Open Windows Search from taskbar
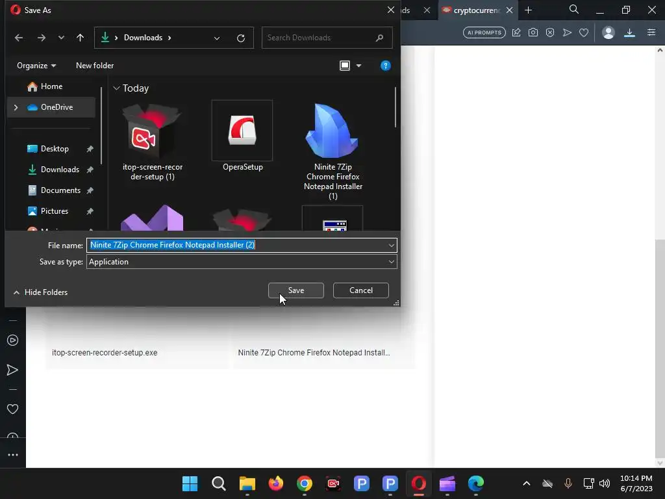 click(x=218, y=483)
